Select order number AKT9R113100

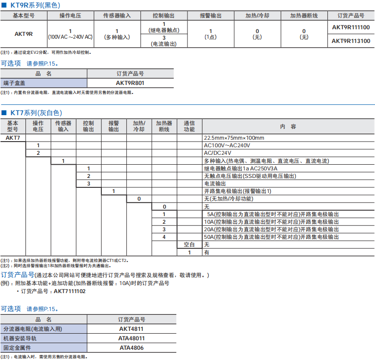[351, 41]
